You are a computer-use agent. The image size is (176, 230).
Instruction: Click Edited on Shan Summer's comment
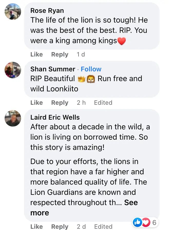pyautogui.click(x=103, y=103)
